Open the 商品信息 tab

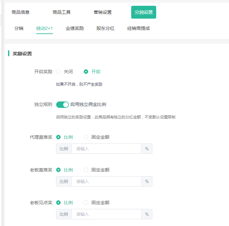[21, 12]
